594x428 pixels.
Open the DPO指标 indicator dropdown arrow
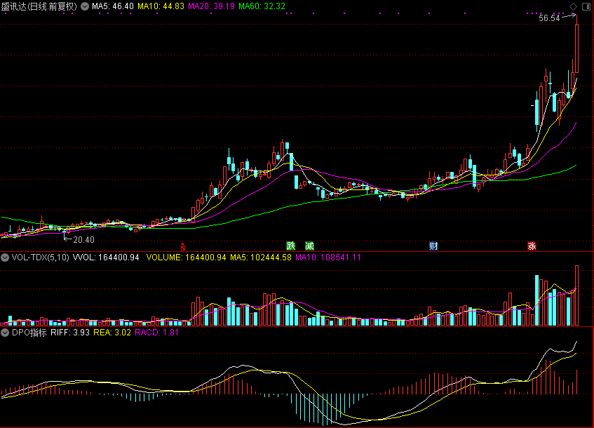pyautogui.click(x=5, y=333)
